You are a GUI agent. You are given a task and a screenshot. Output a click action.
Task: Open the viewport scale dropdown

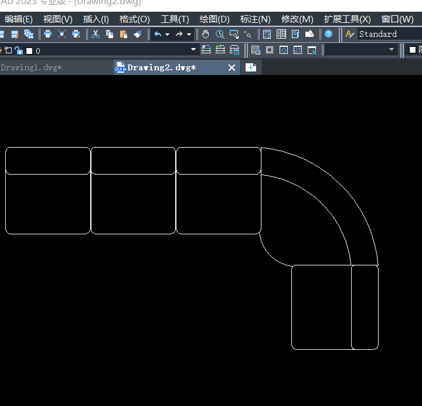click(x=392, y=50)
